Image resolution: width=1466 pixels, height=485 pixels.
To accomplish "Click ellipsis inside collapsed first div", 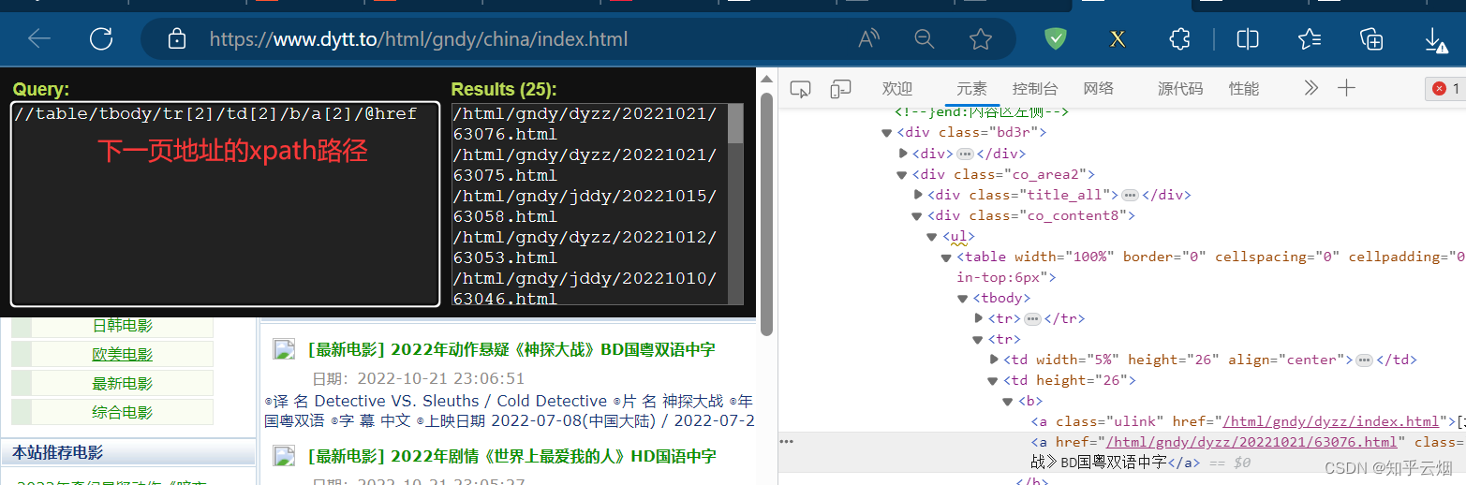I will click(965, 154).
